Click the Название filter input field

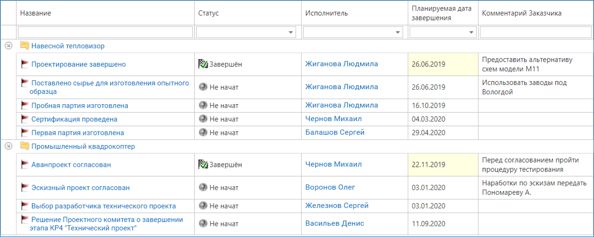(x=105, y=32)
